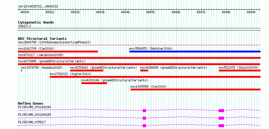Click the small nsv3374790 (Audano2019) marker

pyautogui.click(x=21, y=71)
